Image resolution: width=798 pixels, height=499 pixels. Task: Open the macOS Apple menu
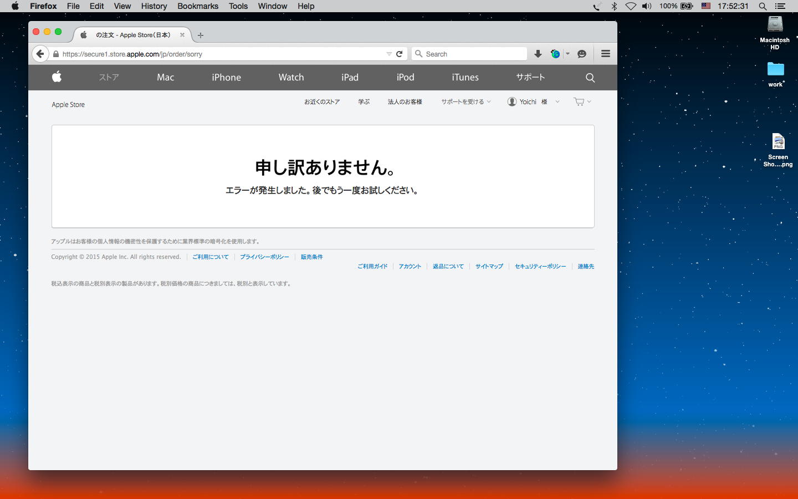tap(15, 6)
